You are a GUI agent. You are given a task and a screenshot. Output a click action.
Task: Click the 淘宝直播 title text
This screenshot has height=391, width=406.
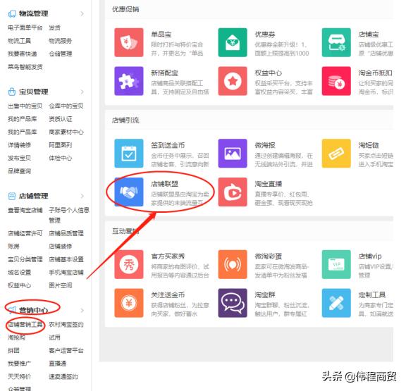point(269,184)
